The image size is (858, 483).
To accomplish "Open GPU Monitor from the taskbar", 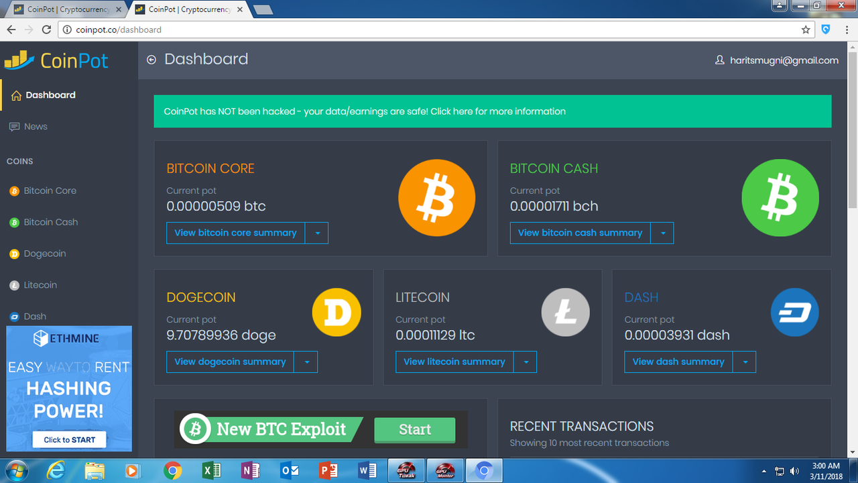I will (x=445, y=470).
